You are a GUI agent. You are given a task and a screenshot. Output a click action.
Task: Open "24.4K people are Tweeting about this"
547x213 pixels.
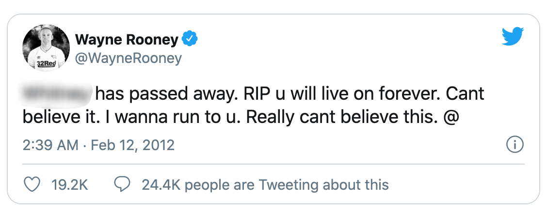(265, 184)
